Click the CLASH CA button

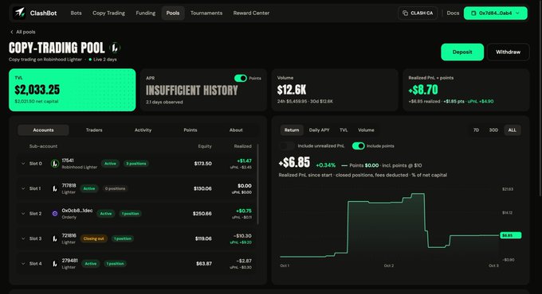(x=418, y=13)
